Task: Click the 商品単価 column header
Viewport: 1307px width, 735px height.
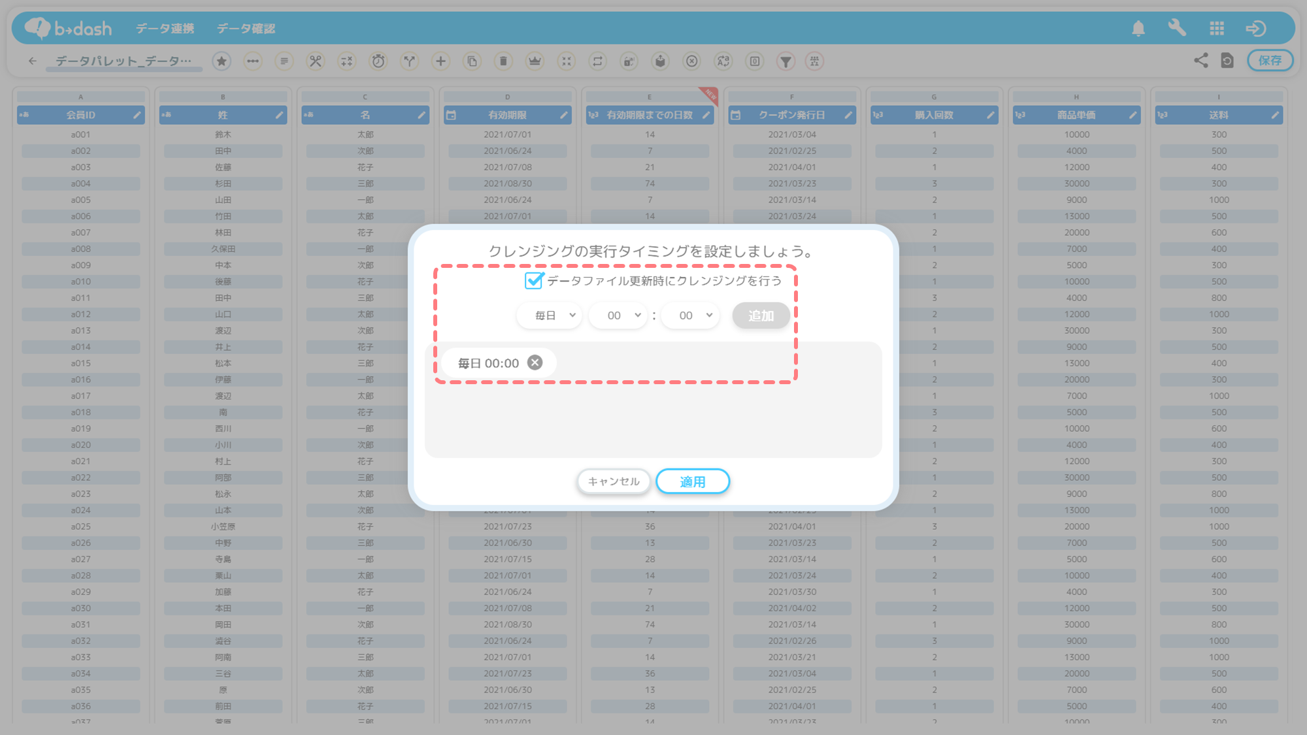Action: click(1076, 115)
